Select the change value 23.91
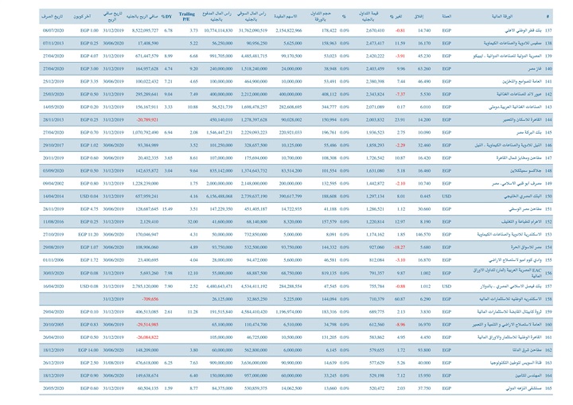The image size is (573, 405). point(400,120)
